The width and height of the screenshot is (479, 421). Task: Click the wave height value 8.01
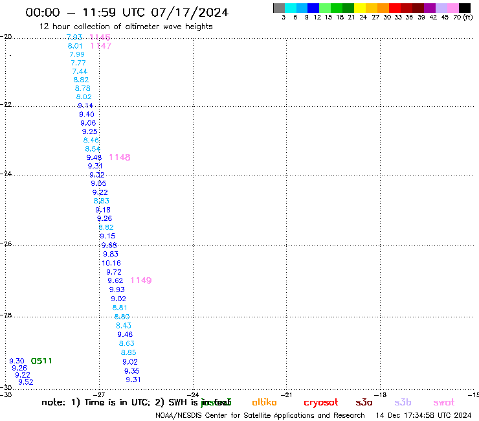tap(75, 46)
